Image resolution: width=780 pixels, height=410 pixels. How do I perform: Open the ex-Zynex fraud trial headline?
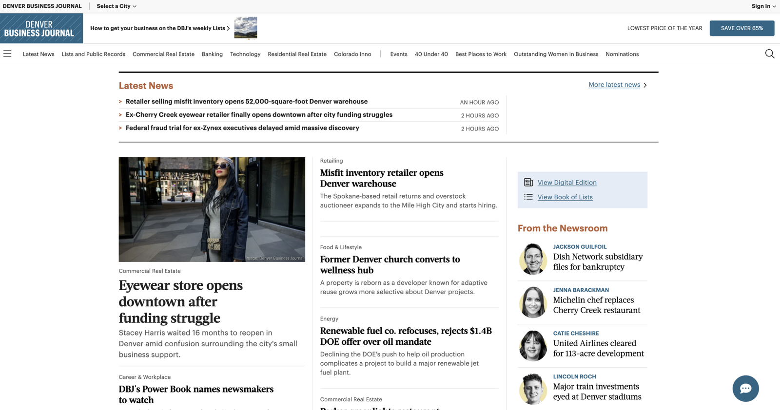242,128
